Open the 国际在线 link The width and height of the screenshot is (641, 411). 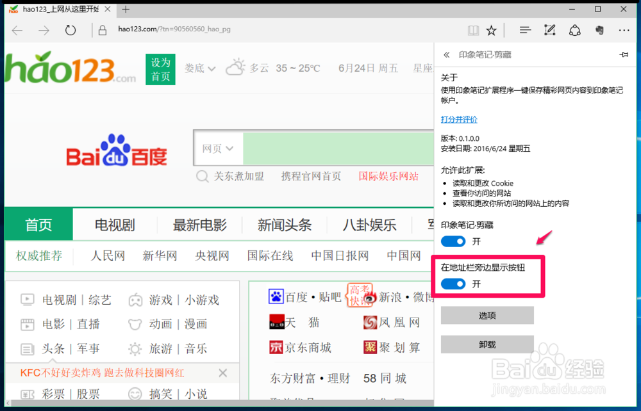pos(271,256)
